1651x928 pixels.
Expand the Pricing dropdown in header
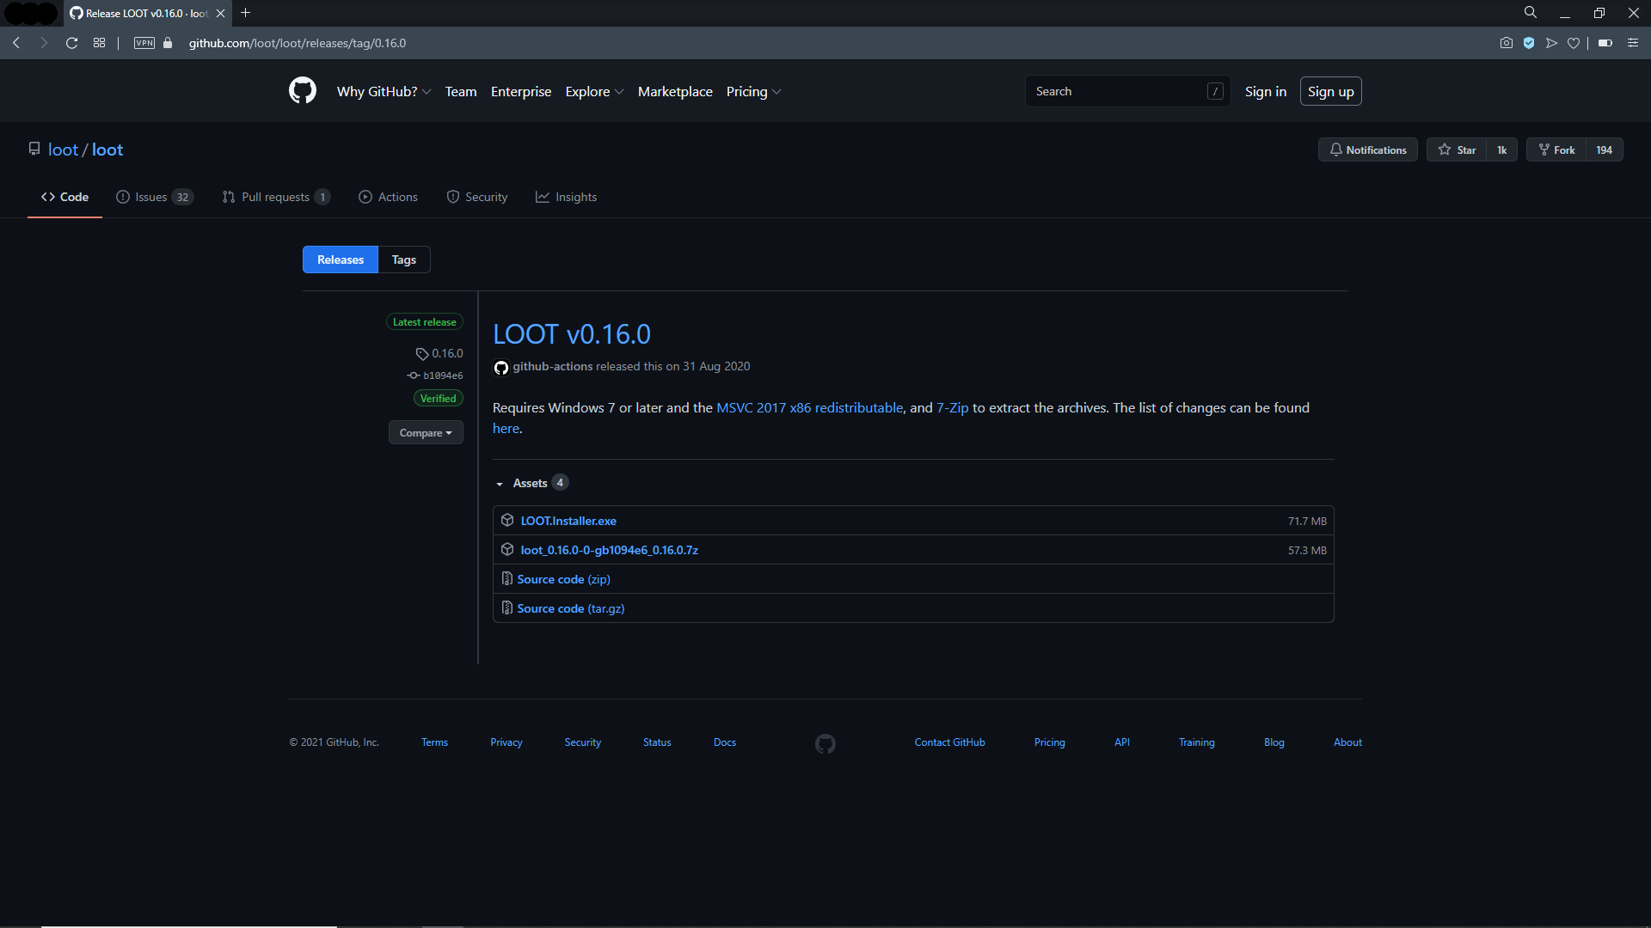753,92
